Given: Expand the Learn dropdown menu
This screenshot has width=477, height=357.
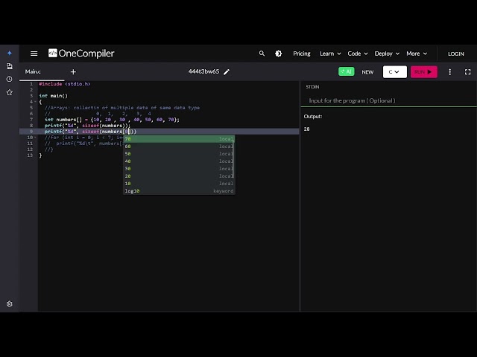Looking at the screenshot, I should point(330,54).
